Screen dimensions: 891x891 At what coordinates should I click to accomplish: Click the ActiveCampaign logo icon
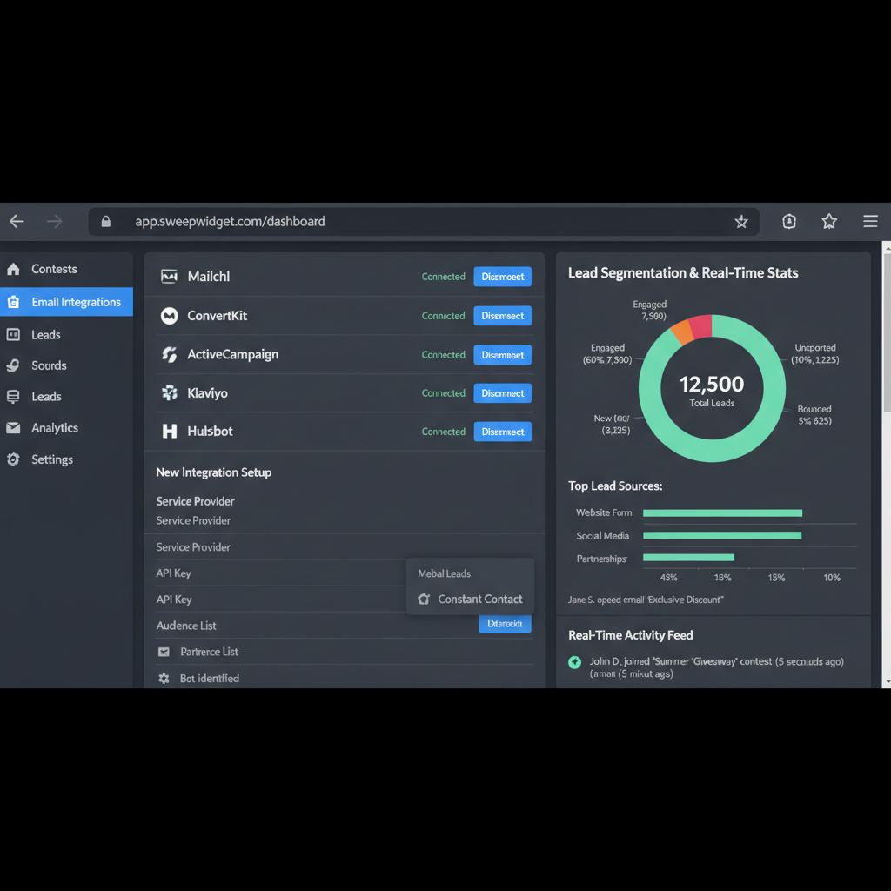(x=170, y=355)
